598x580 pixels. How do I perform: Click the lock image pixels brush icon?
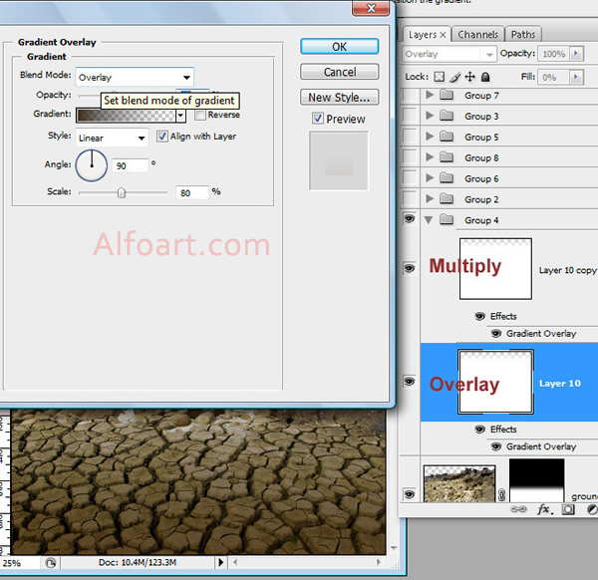pyautogui.click(x=455, y=77)
